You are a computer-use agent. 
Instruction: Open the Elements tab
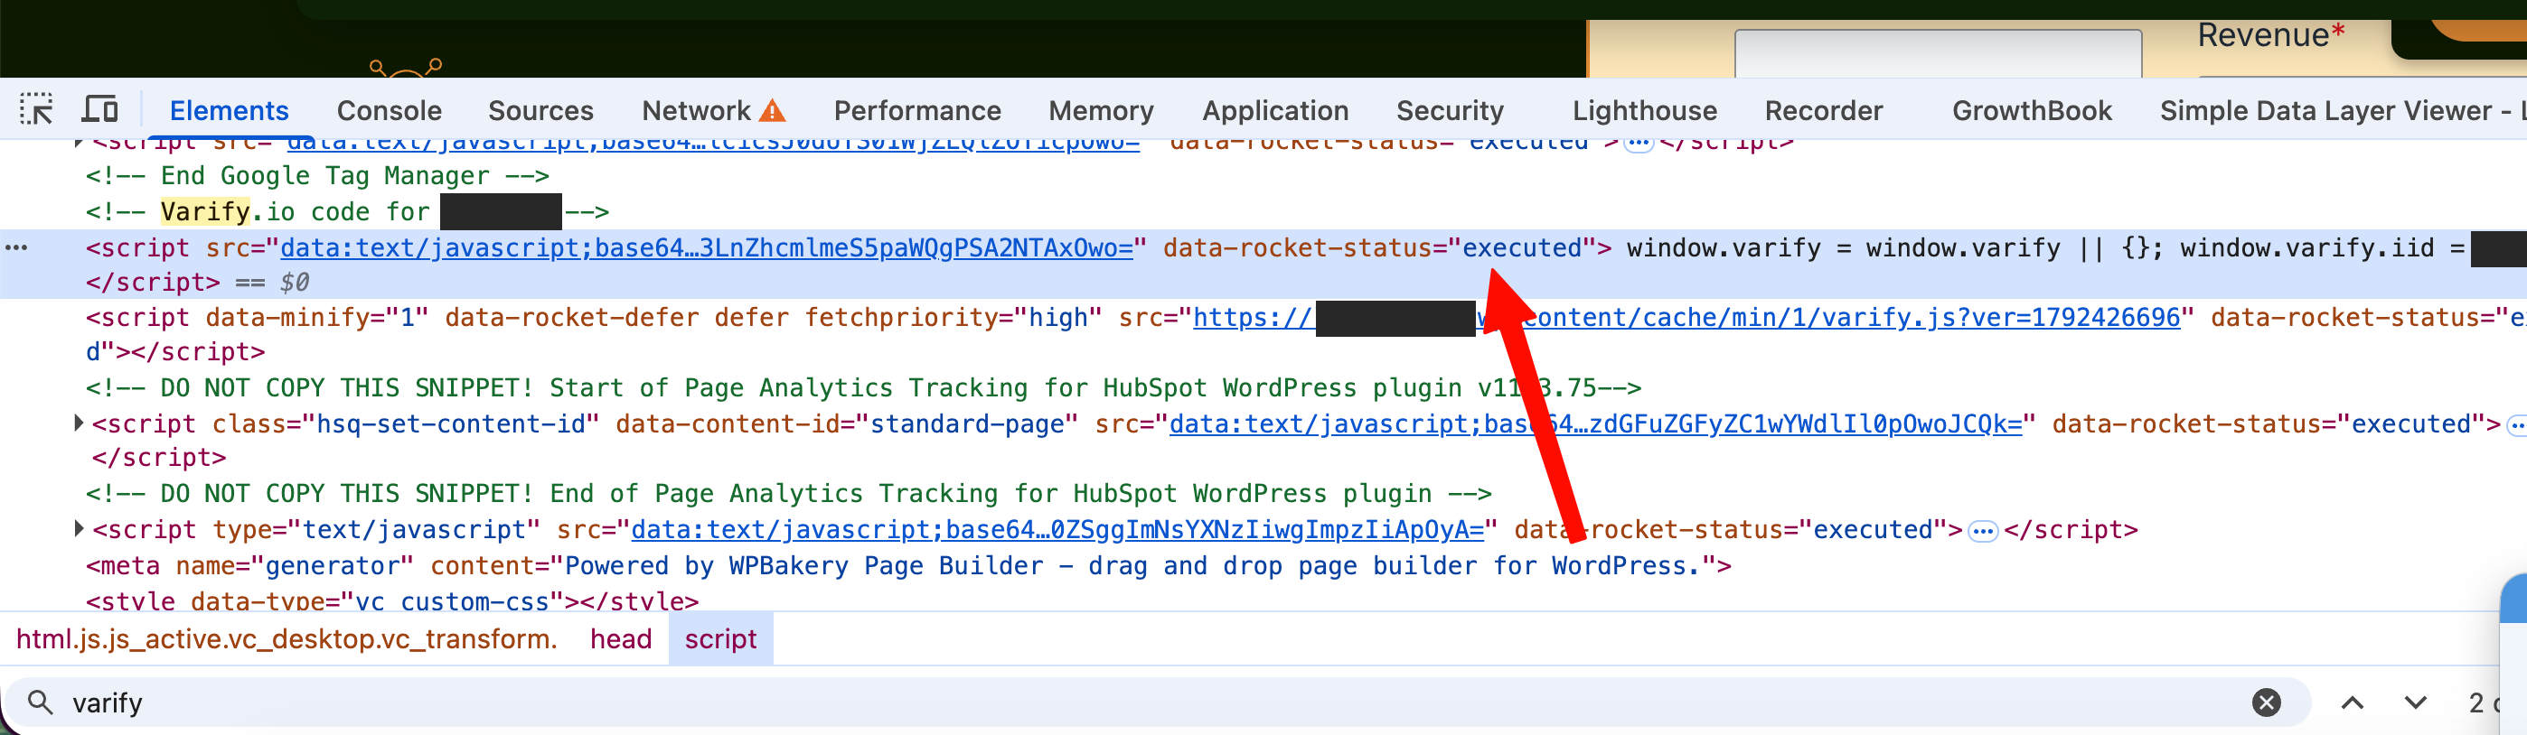[x=229, y=111]
